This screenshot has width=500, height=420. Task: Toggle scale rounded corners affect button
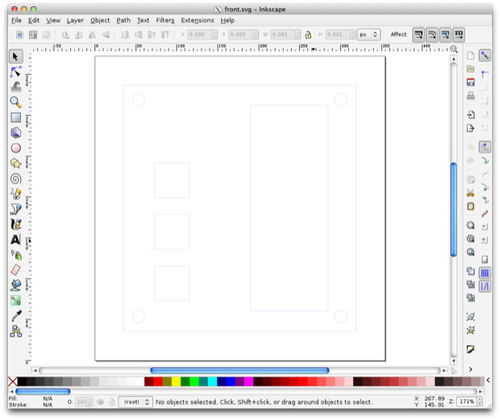click(432, 35)
